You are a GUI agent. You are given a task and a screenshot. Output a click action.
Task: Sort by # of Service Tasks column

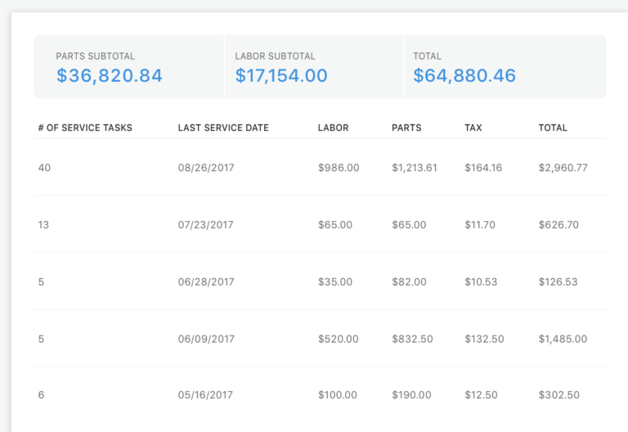tap(85, 128)
